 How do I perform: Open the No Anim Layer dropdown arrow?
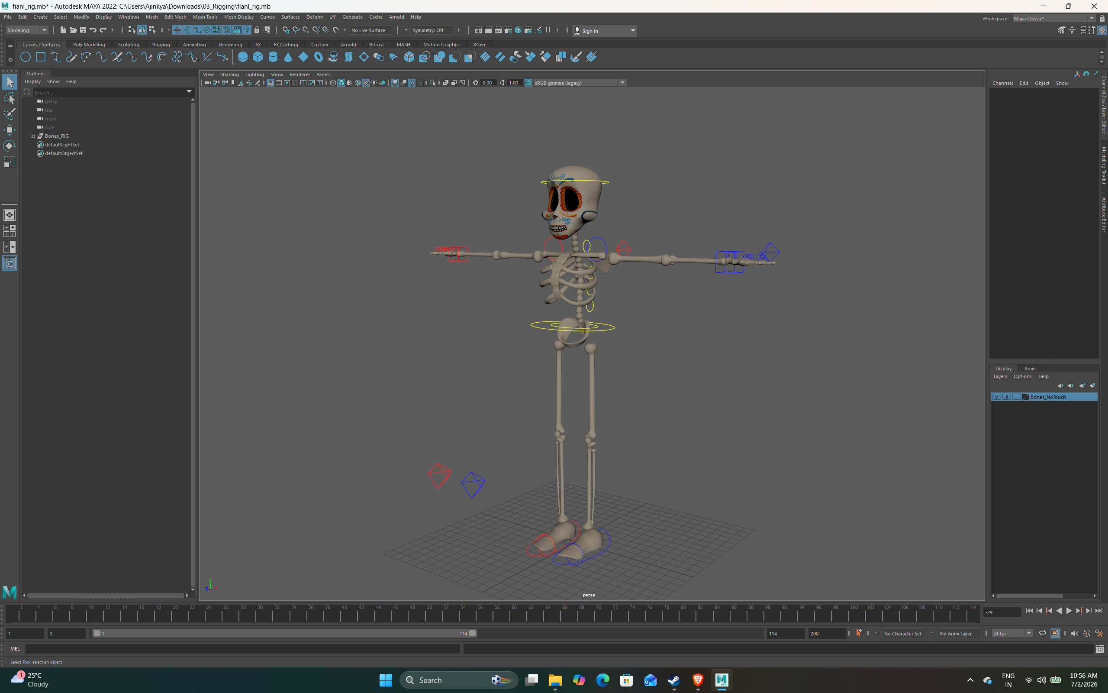click(x=932, y=633)
